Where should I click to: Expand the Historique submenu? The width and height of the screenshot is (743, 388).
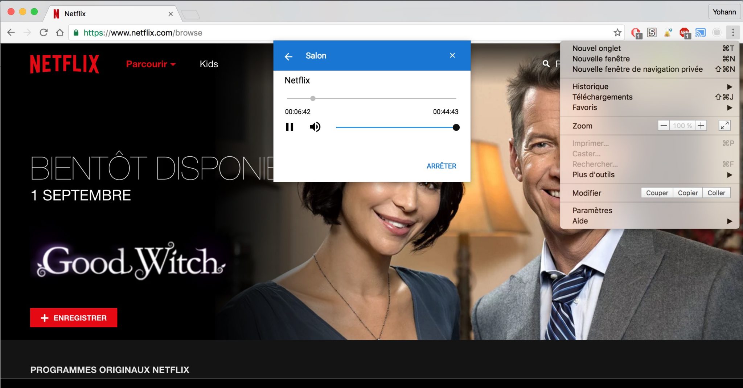[x=649, y=87]
